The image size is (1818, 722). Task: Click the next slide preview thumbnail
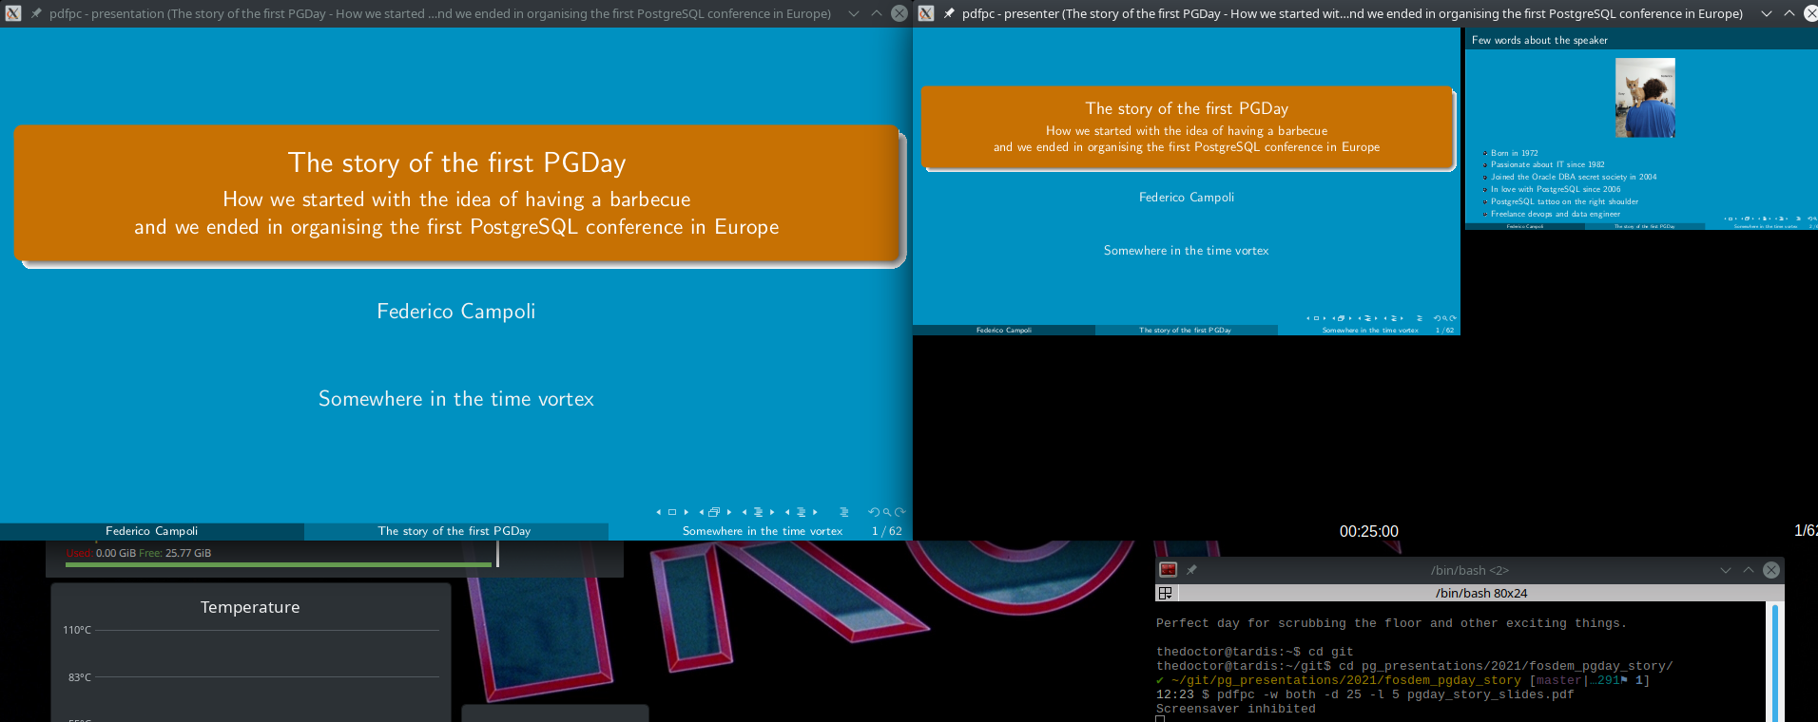point(1641,133)
